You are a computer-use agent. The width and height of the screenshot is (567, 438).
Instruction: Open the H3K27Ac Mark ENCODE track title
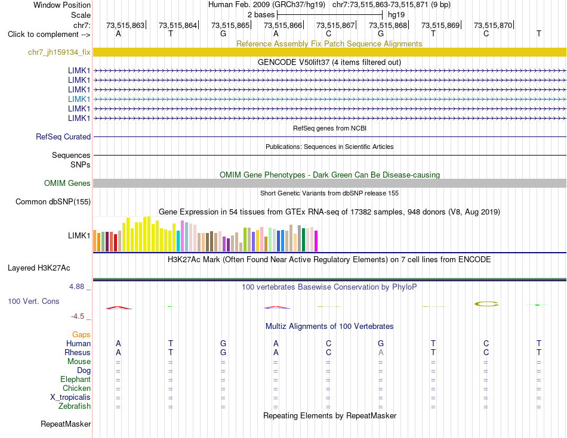329,260
